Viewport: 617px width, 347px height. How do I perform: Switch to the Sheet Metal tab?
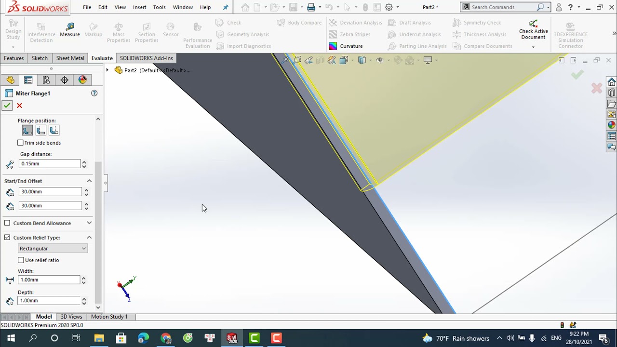pyautogui.click(x=70, y=58)
